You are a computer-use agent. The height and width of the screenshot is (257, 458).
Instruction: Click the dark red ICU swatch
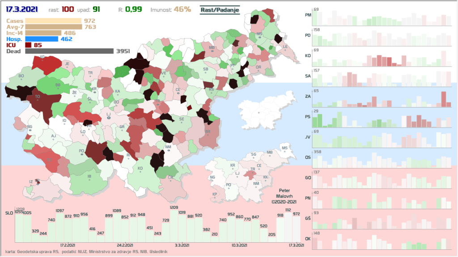click(28, 45)
